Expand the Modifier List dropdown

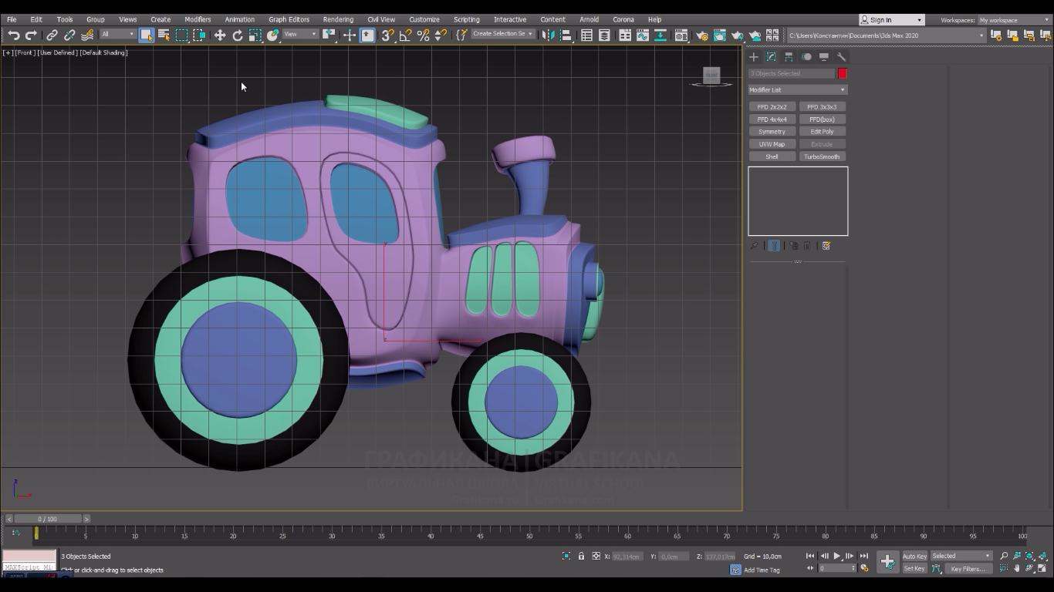797,90
